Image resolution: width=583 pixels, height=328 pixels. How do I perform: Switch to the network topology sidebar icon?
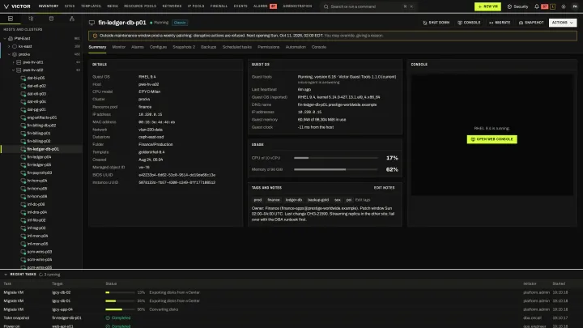coord(72,19)
